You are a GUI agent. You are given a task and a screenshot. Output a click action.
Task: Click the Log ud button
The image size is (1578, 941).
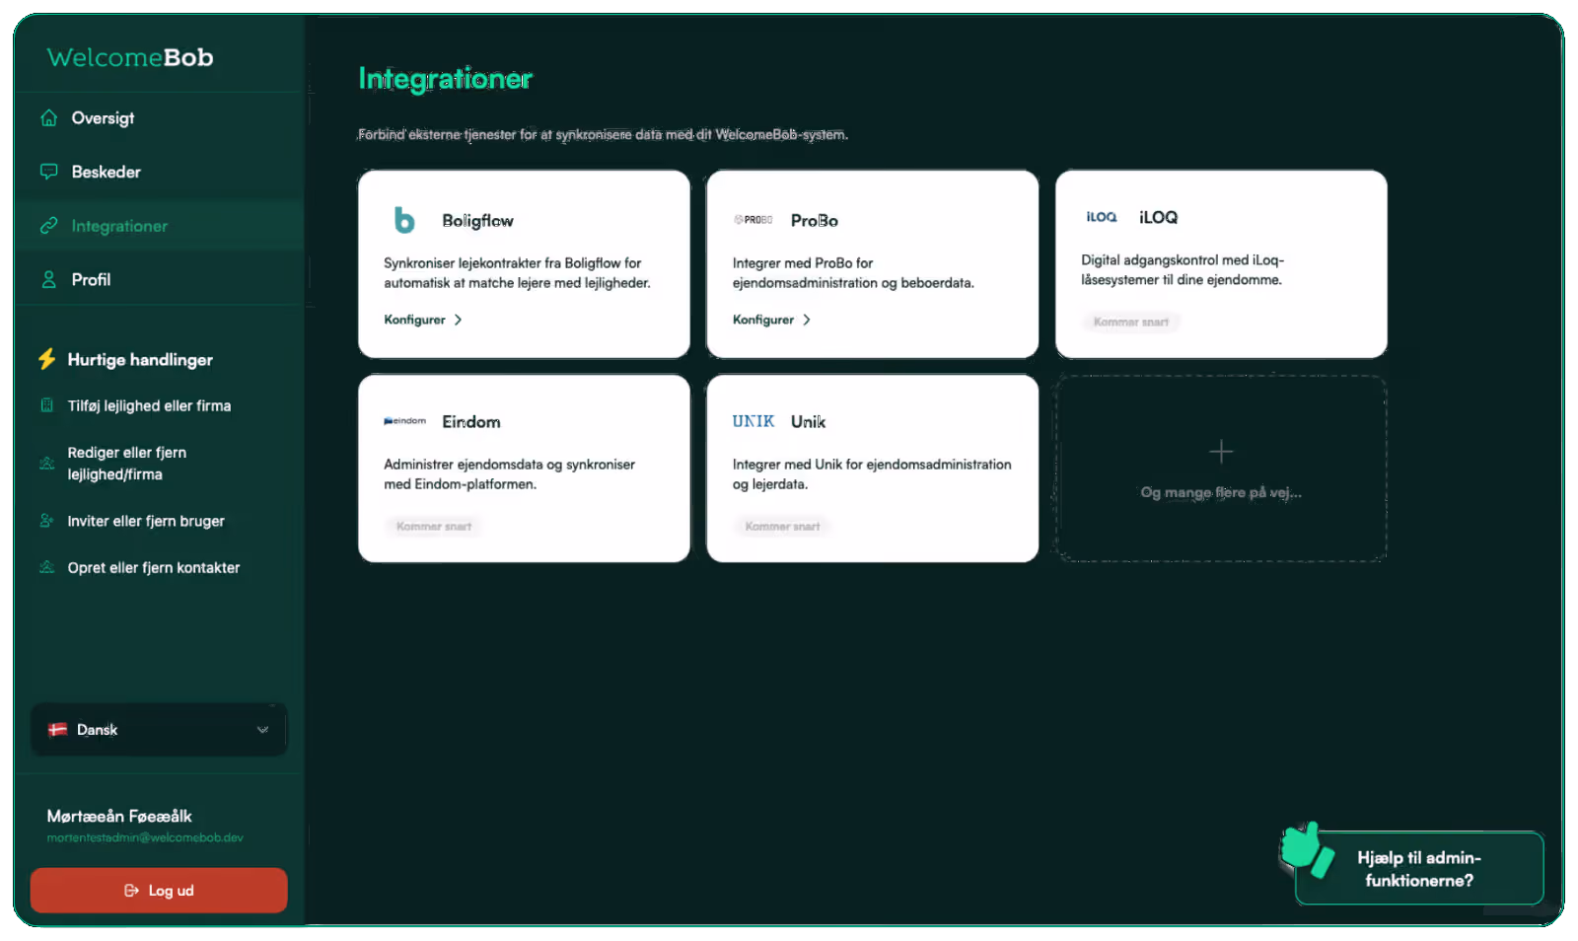pyautogui.click(x=159, y=891)
